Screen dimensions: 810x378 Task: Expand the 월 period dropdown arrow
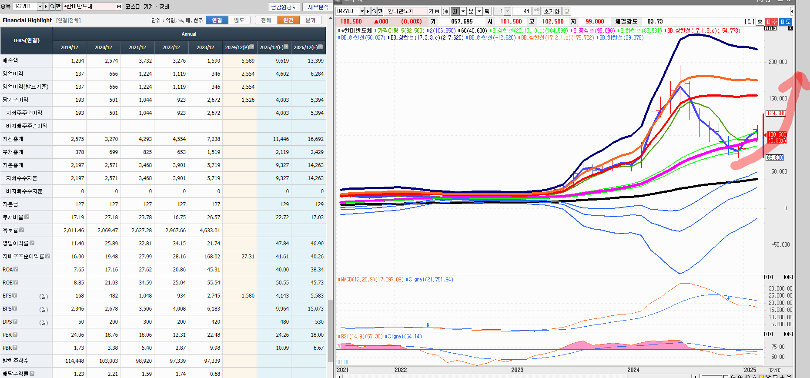coord(463,11)
